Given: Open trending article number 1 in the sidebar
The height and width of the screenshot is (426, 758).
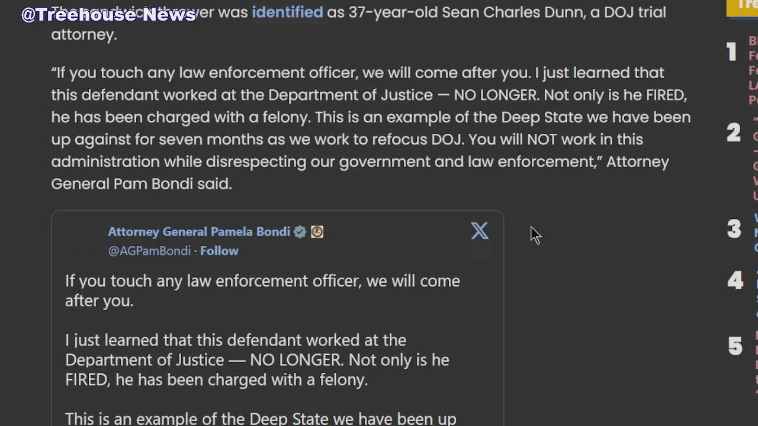Looking at the screenshot, I should click(x=753, y=70).
